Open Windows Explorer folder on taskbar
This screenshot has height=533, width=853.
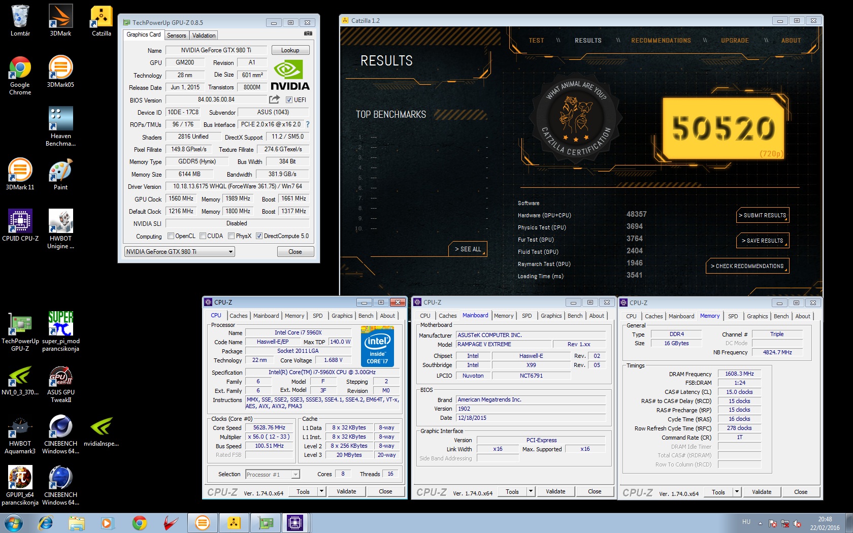click(x=77, y=523)
